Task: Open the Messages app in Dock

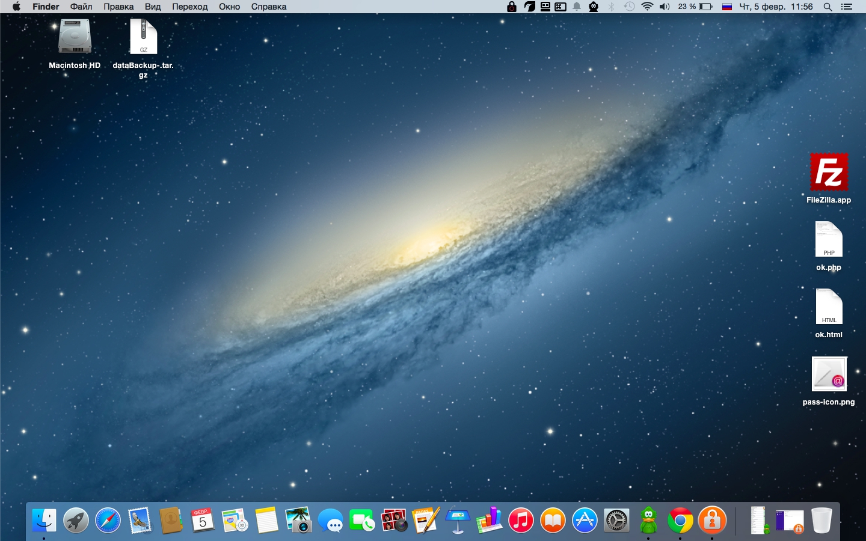Action: tap(330, 521)
